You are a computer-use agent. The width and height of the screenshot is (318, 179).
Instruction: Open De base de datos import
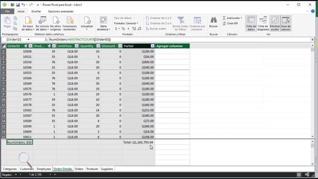point(28,23)
